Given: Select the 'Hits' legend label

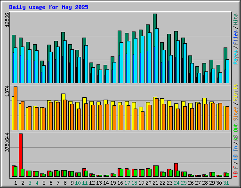Looking at the screenshot, I should pos(236,19).
